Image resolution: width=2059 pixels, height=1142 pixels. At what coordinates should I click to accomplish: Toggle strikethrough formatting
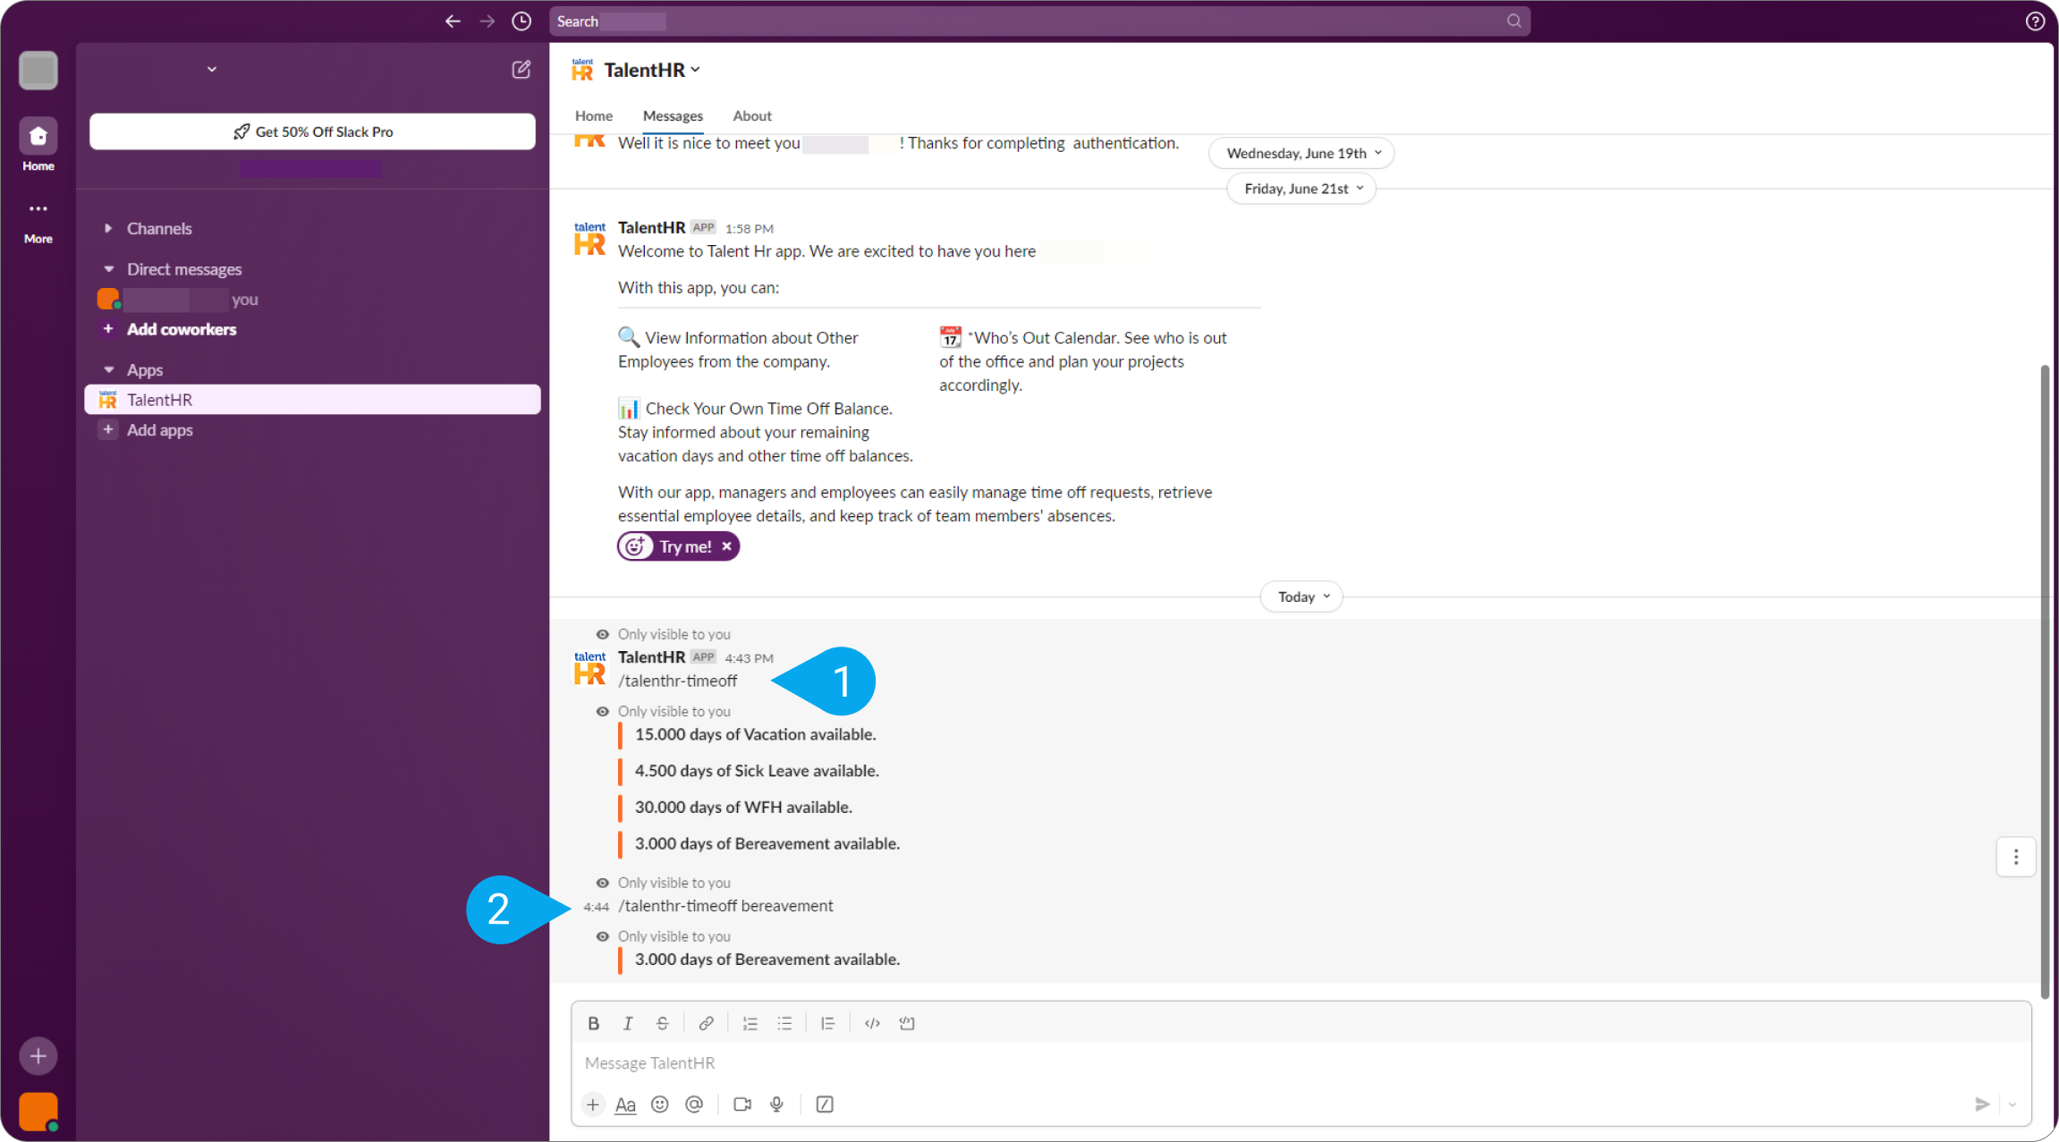click(x=662, y=1023)
